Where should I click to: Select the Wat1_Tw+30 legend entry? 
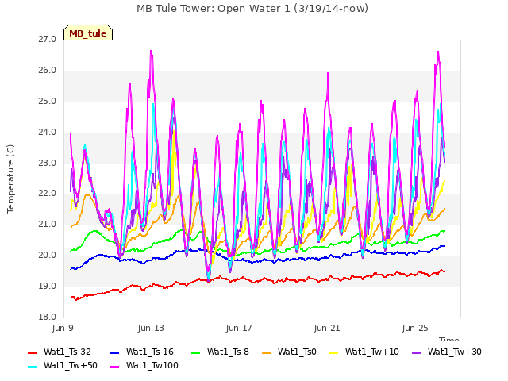tap(446, 352)
